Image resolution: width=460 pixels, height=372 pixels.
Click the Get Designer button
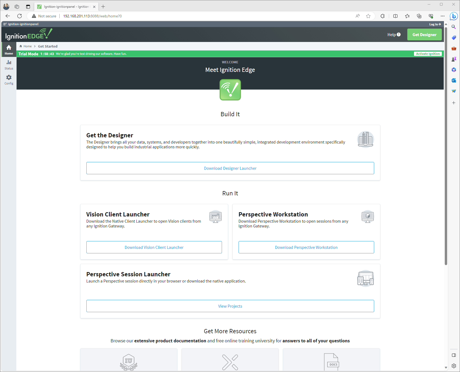[424, 34]
